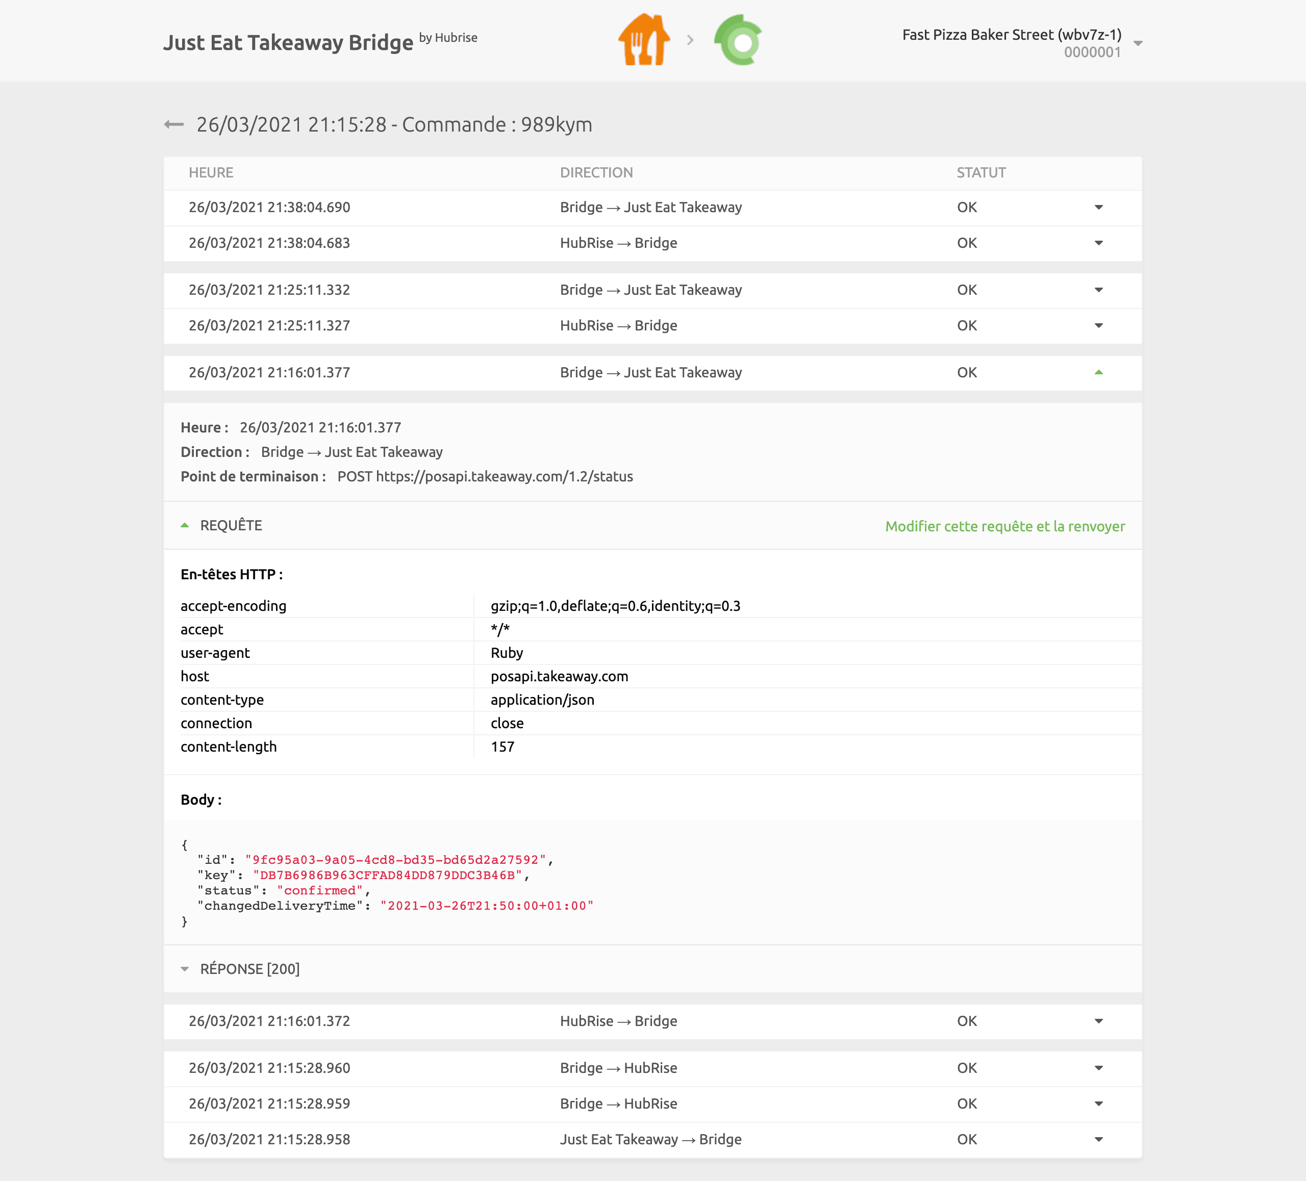Click the order heading Commande : 989kym

pos(497,124)
